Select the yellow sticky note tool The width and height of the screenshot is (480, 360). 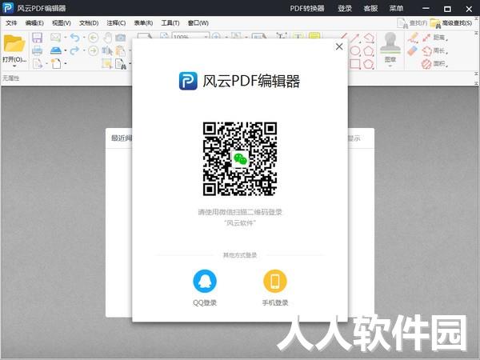[x=314, y=36]
